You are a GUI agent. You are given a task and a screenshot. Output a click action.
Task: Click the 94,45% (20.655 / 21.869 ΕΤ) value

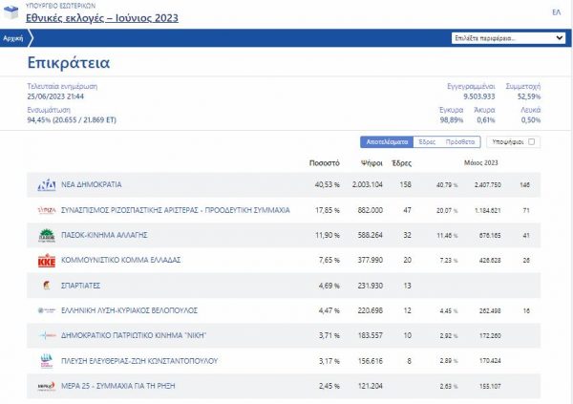72,120
